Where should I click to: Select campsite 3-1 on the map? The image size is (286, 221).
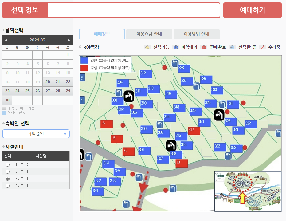pyautogui.click(x=98, y=191)
